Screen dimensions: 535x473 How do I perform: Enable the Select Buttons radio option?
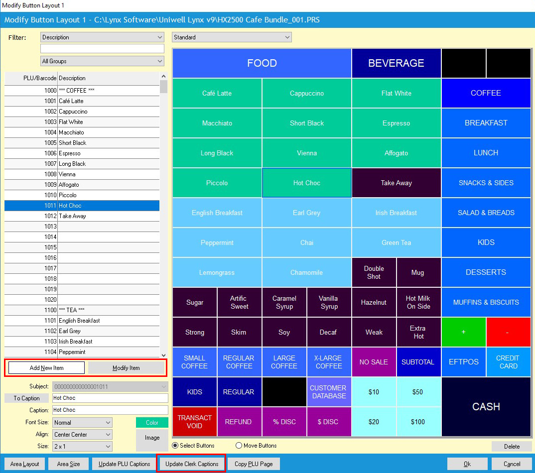coord(175,446)
